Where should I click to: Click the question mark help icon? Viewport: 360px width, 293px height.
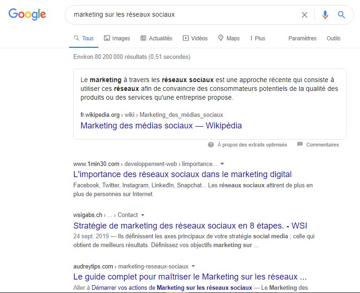point(211,145)
